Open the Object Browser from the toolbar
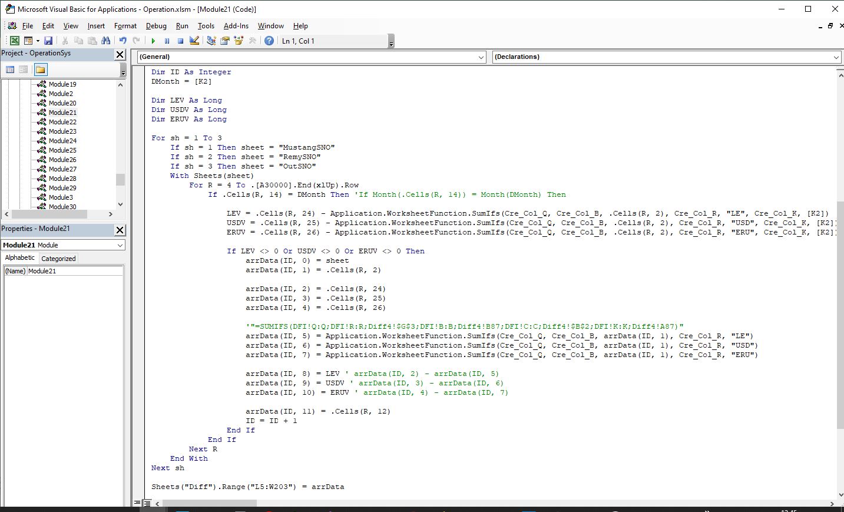 [x=239, y=41]
